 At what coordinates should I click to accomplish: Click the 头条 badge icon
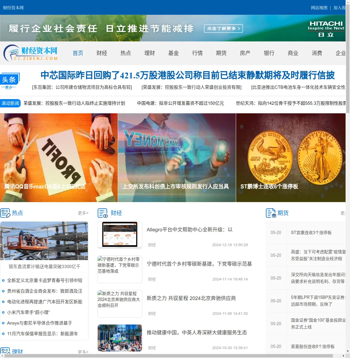coord(10,79)
